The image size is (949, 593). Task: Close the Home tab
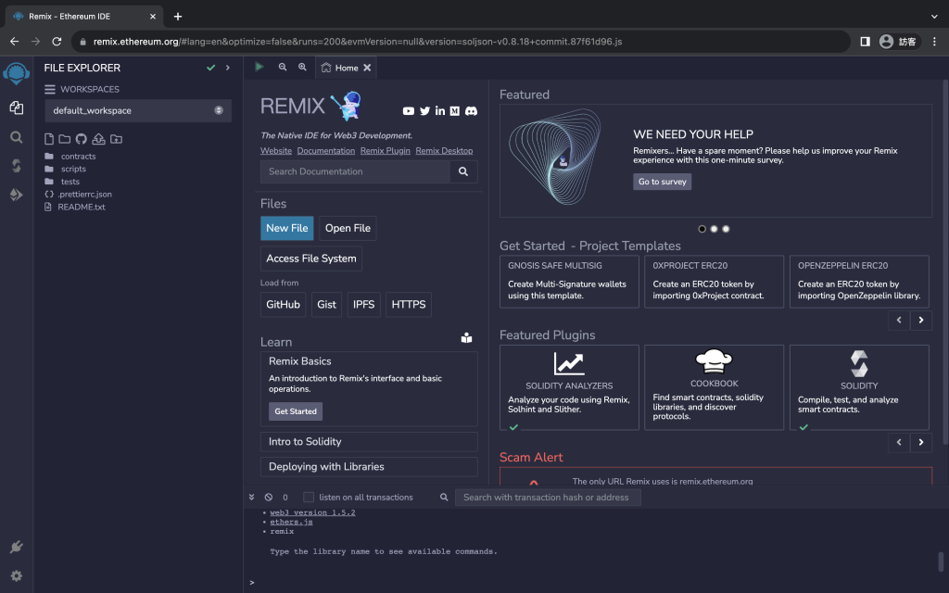(367, 68)
